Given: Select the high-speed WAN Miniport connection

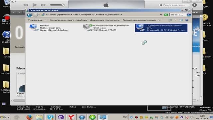Looking at the screenshot, I should coord(106,28).
